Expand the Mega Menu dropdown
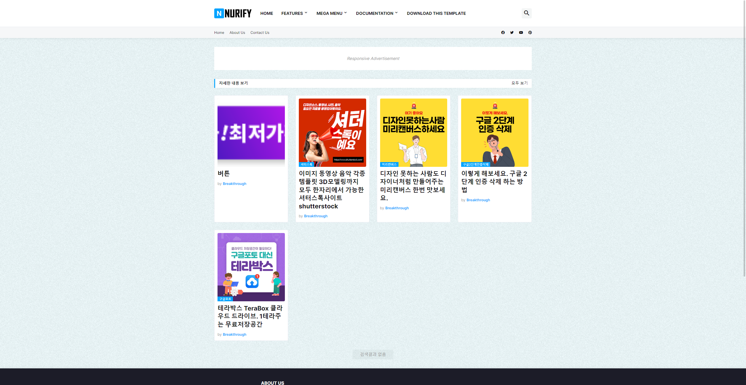The width and height of the screenshot is (746, 385). click(331, 13)
